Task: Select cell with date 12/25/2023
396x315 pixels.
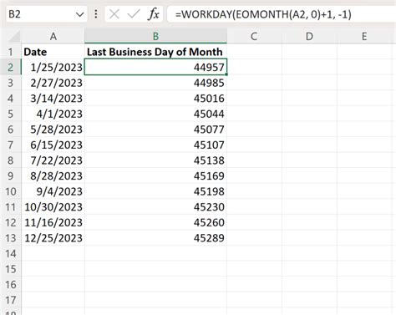Action: [x=53, y=238]
